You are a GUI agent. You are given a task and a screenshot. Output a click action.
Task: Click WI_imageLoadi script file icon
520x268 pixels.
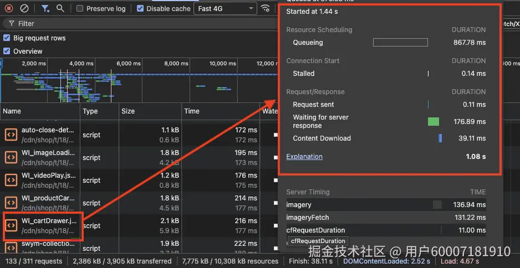[11, 157]
